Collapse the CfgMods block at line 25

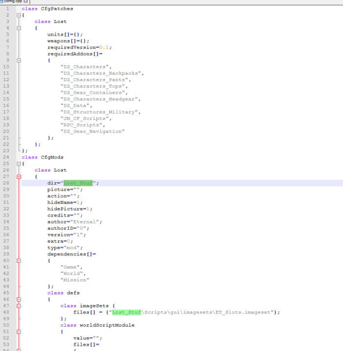coord(19,164)
